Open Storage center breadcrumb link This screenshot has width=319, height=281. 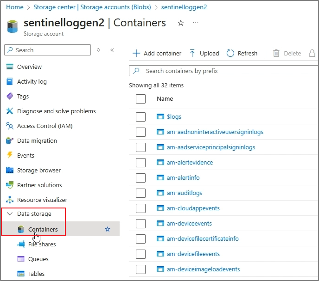92,7
